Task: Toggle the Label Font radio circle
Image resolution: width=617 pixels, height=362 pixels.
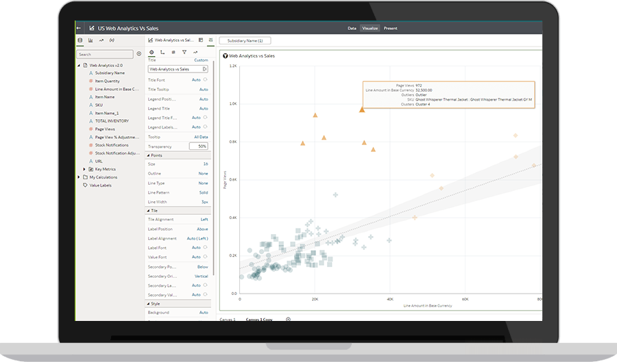Action: [206, 248]
